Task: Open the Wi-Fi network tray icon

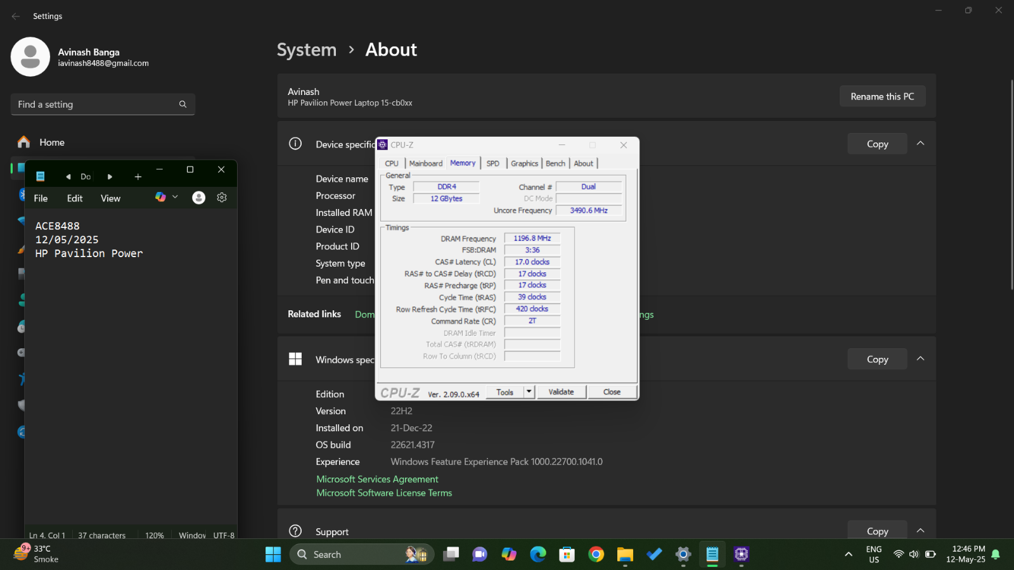Action: [x=899, y=554]
